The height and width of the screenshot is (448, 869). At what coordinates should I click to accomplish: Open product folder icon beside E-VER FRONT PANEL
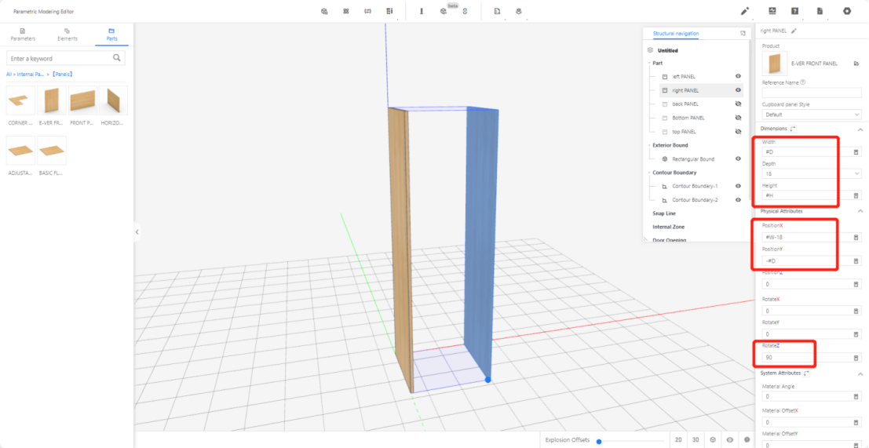(x=856, y=64)
